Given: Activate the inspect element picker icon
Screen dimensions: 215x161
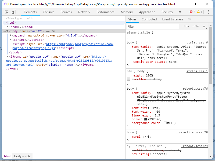Looking at the screenshot, I should [6, 12].
